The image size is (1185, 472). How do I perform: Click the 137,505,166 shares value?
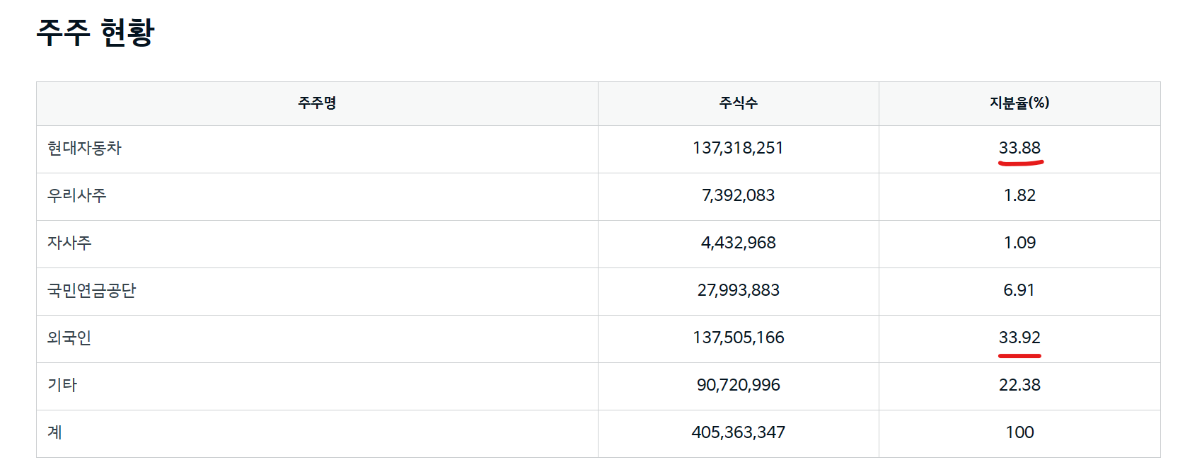click(738, 338)
